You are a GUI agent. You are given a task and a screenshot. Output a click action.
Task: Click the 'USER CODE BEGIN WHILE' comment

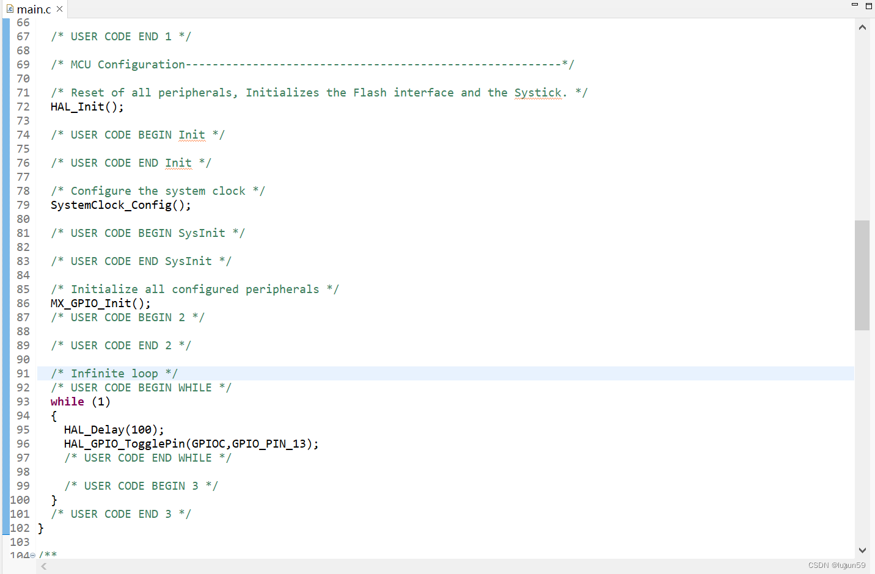pos(141,388)
